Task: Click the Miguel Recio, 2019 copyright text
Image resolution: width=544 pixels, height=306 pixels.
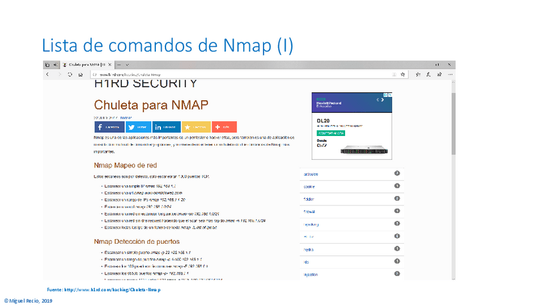Action: pyautogui.click(x=28, y=301)
